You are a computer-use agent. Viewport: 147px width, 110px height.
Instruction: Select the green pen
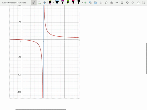coord(68,2)
